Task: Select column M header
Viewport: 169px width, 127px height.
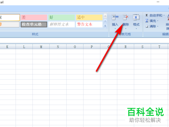Action: [41, 47]
